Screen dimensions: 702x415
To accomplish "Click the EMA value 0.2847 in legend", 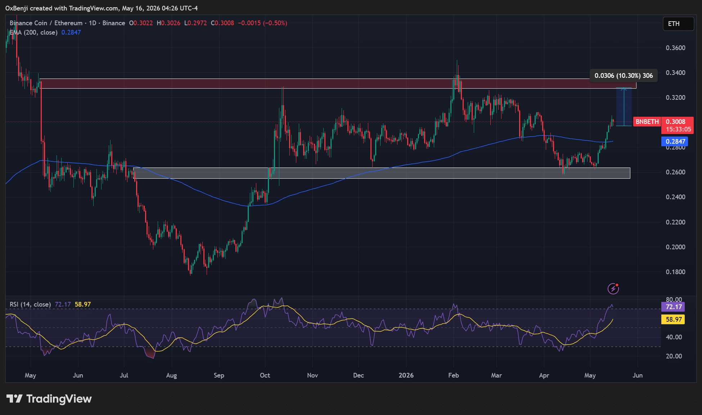I will tap(71, 32).
